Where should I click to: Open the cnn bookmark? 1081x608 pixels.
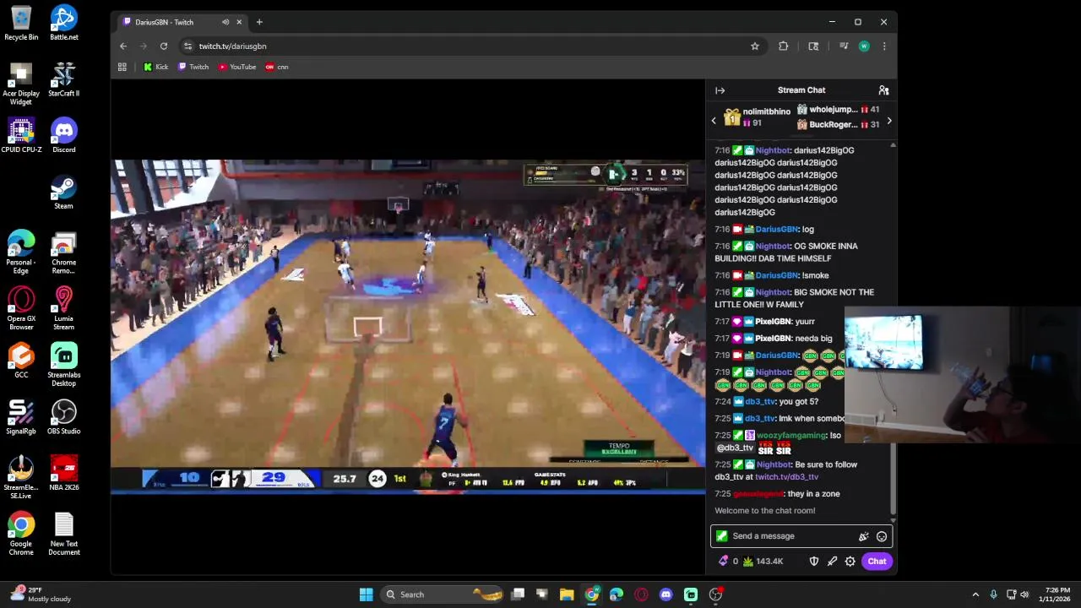click(x=277, y=67)
